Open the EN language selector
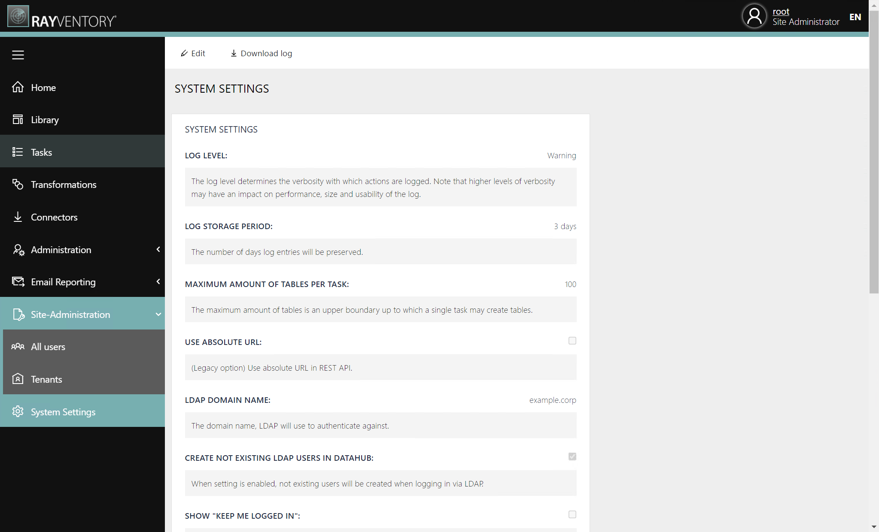Viewport: 879px width, 532px height. [855, 17]
